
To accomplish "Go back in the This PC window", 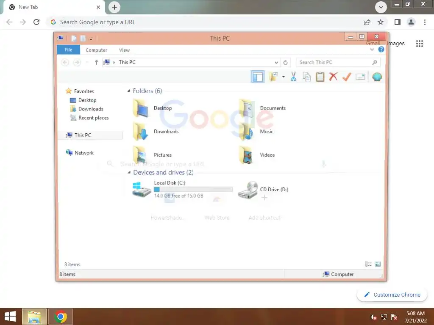I will (65, 63).
